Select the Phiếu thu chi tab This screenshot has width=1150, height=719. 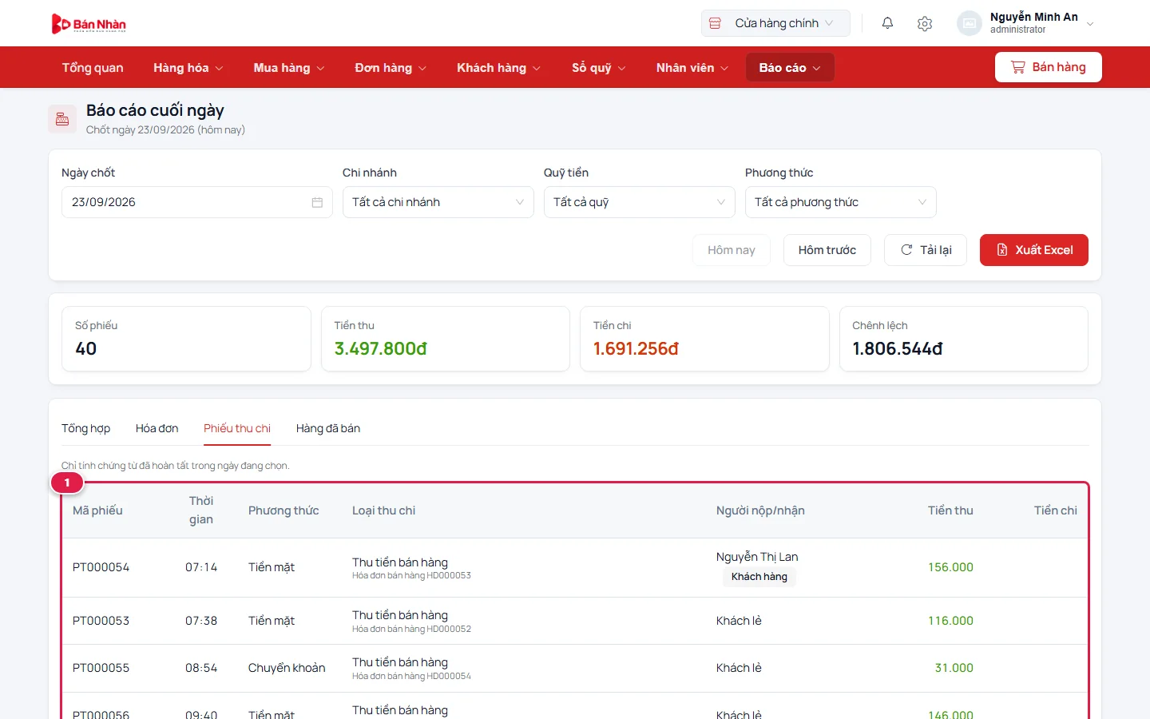point(237,428)
